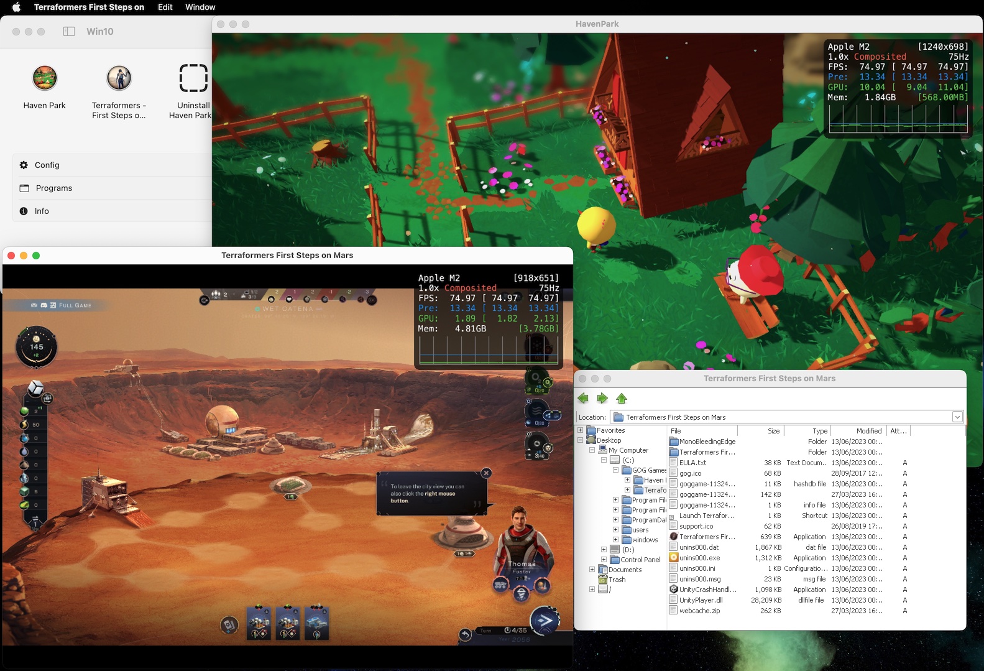
Task: Open the Info section
Action: (x=112, y=211)
